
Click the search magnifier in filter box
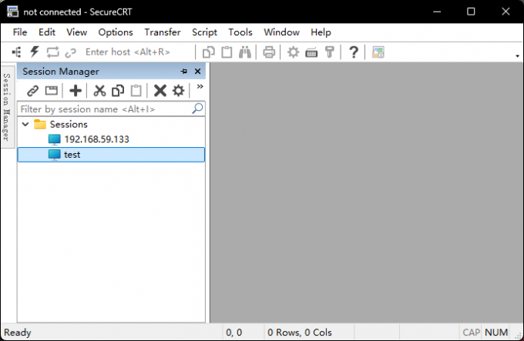pyautogui.click(x=197, y=108)
